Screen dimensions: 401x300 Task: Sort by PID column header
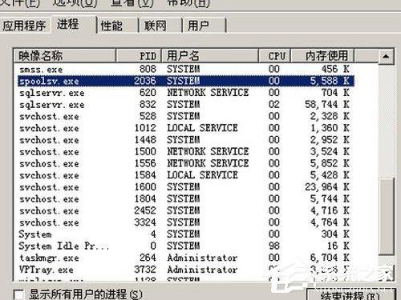(139, 56)
